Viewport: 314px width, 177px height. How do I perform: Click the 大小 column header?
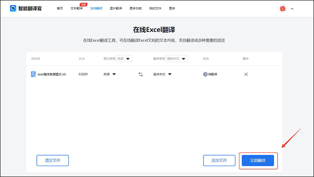pos(82,59)
